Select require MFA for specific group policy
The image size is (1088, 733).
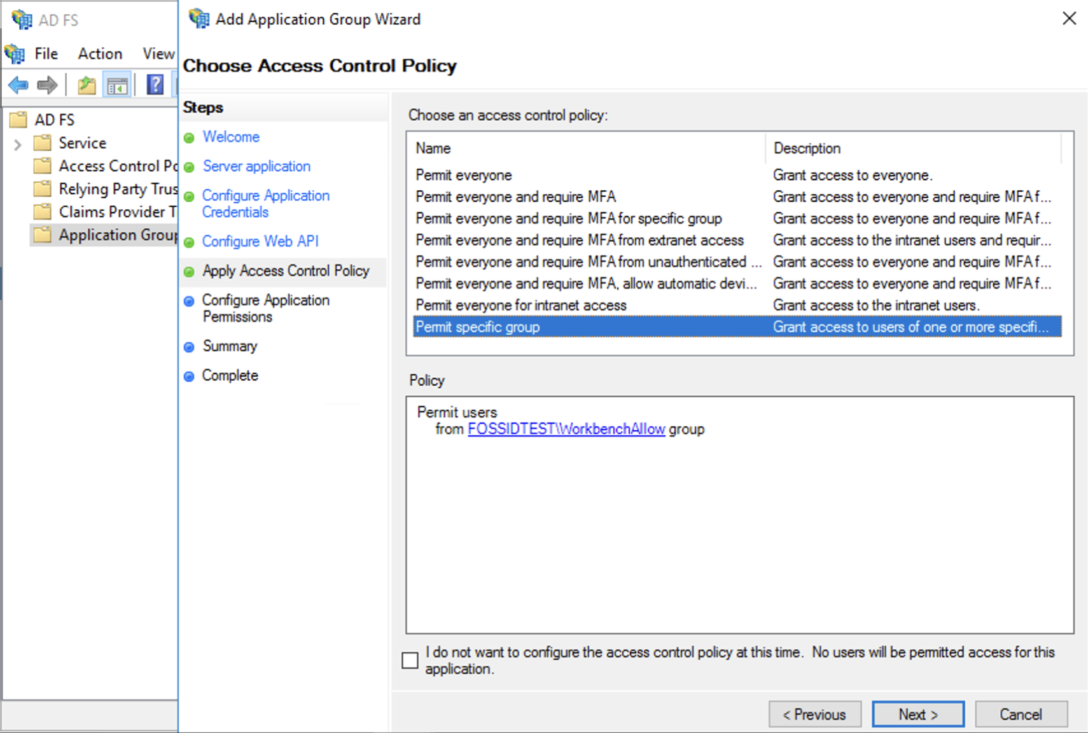pos(737,218)
